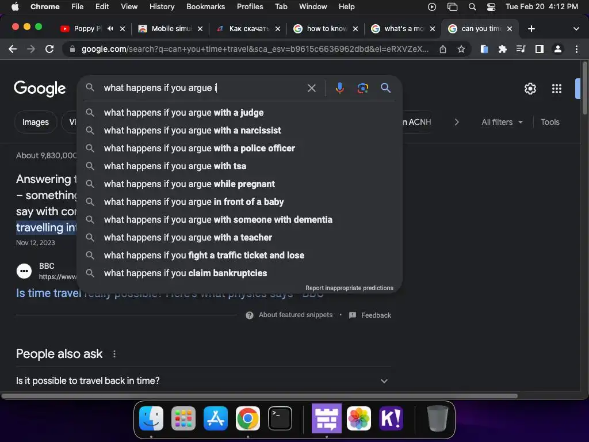Viewport: 589px width, 442px height.
Task: Click into the Google search text field
Action: coord(203,88)
